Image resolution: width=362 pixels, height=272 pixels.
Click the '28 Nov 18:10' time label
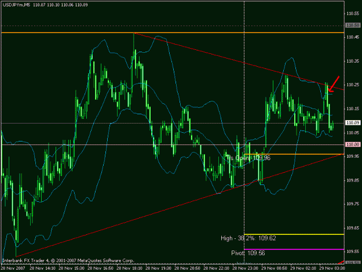(129, 269)
